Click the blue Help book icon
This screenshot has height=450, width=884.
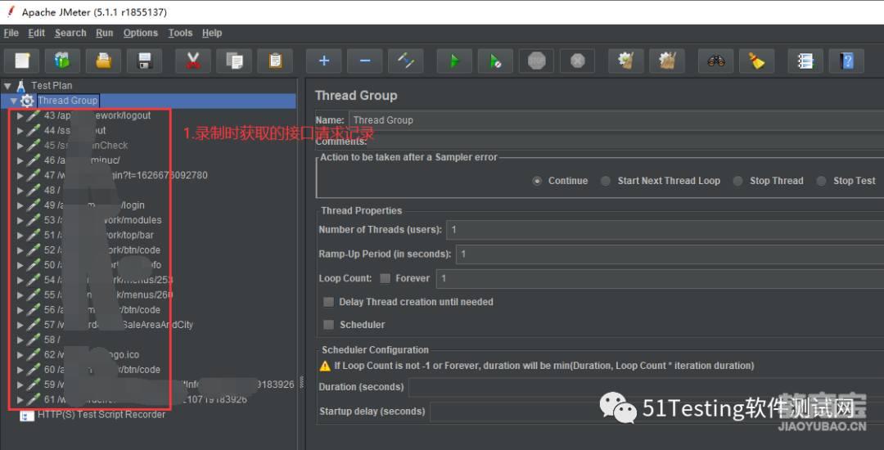pos(847,61)
